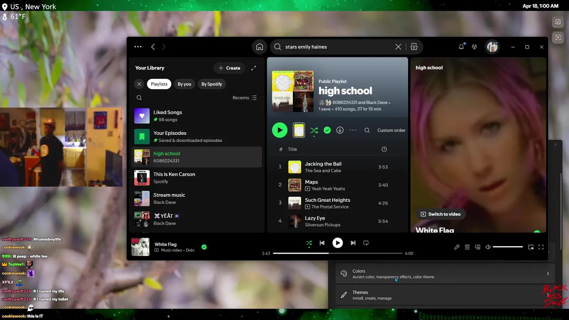
Task: Enter full screen player
Action: pos(541,247)
